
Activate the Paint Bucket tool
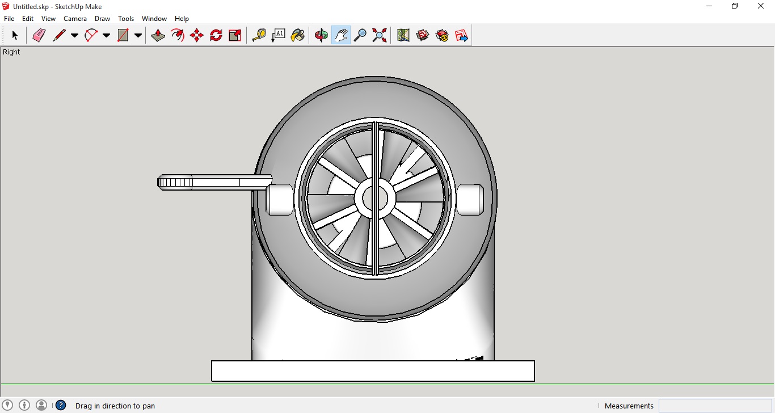[x=297, y=35]
